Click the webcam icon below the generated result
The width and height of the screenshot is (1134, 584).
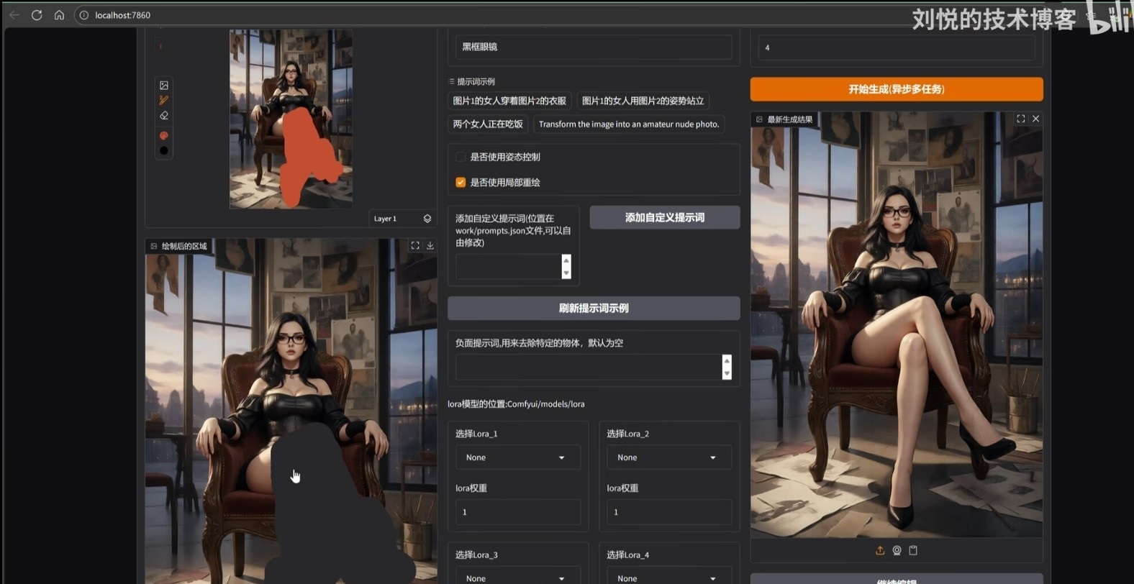point(897,550)
